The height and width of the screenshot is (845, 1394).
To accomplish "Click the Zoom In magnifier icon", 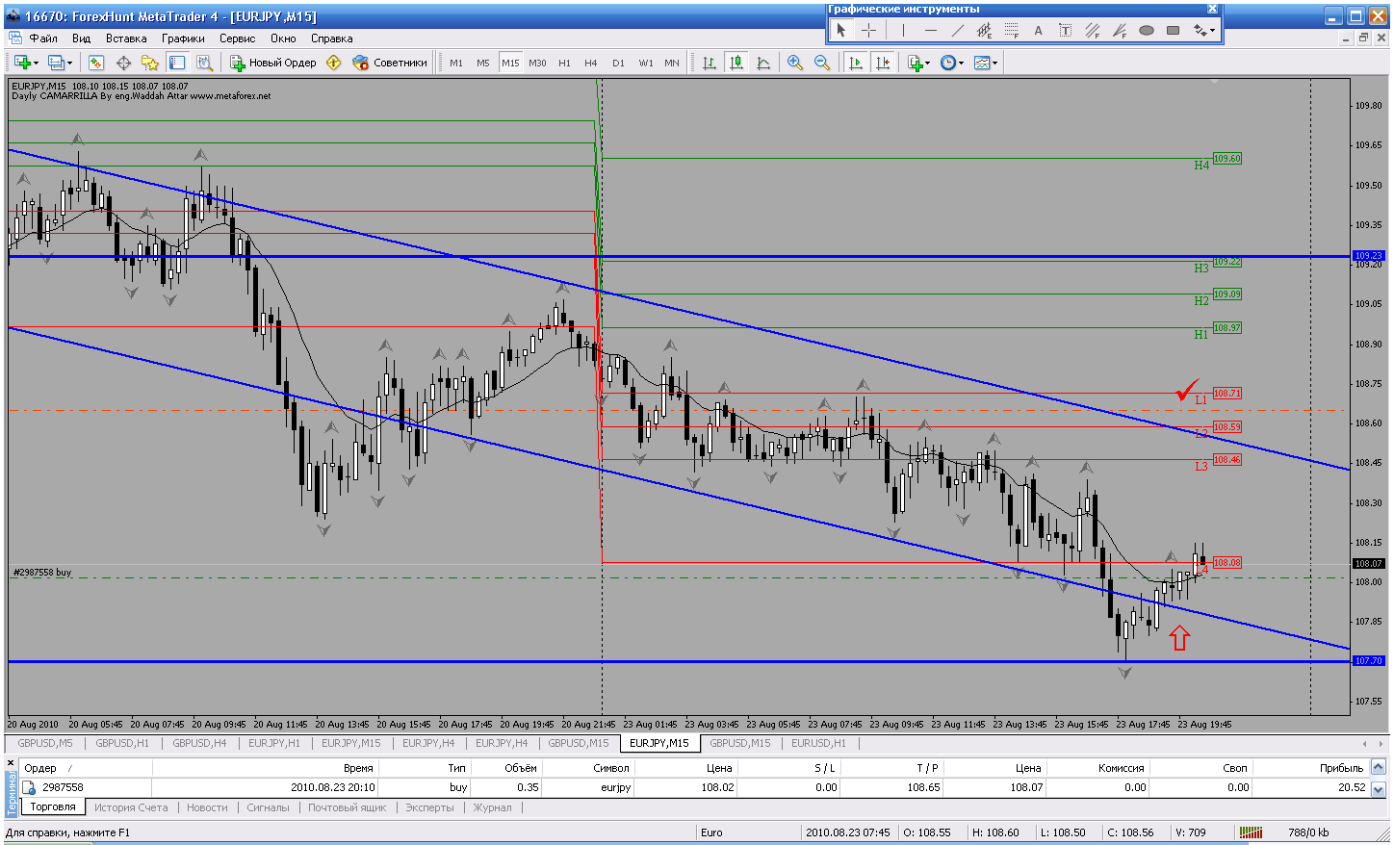I will [x=795, y=63].
